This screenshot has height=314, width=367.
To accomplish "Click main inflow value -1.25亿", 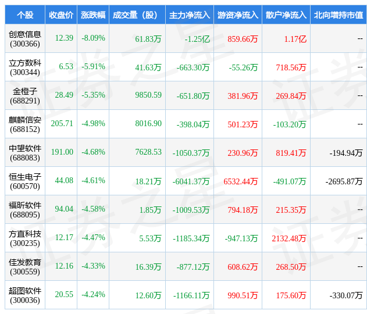I will [x=197, y=39].
